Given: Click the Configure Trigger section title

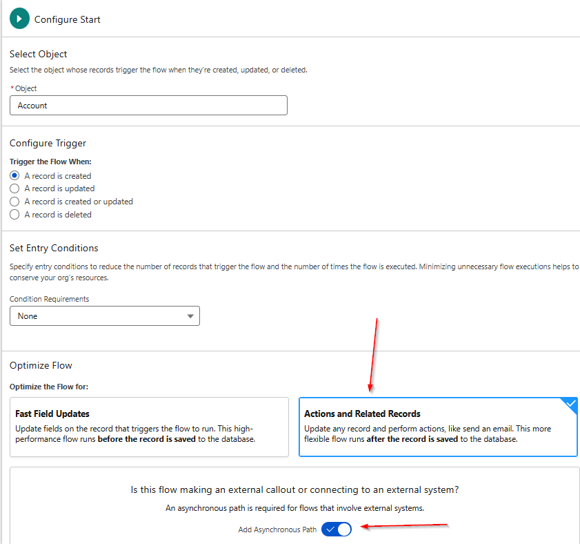Looking at the screenshot, I should click(x=48, y=143).
